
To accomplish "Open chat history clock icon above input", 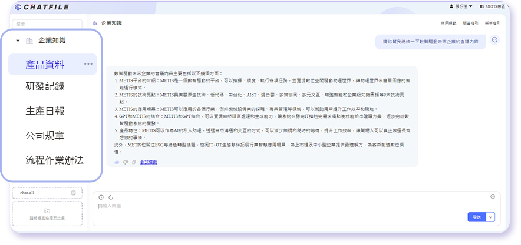I will (101, 197).
